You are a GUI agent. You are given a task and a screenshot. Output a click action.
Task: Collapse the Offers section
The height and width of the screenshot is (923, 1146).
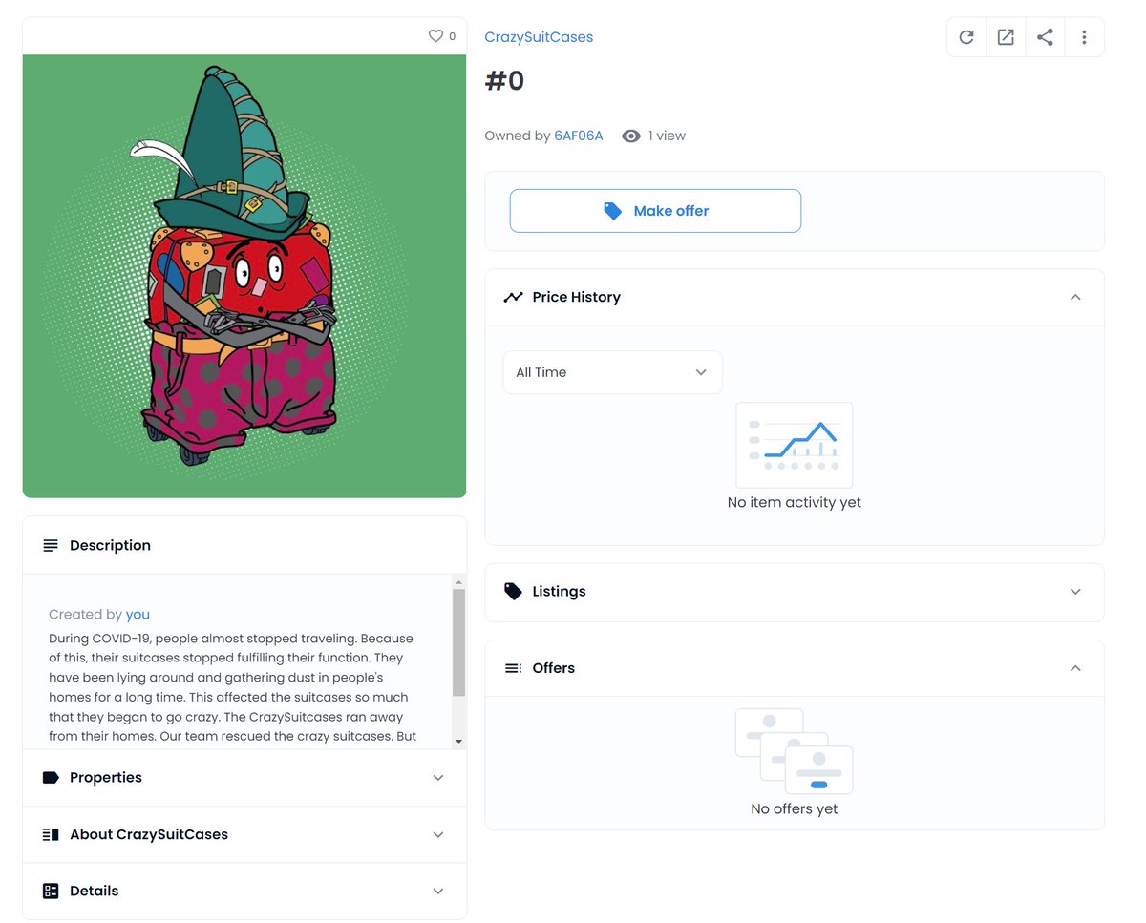click(1075, 668)
